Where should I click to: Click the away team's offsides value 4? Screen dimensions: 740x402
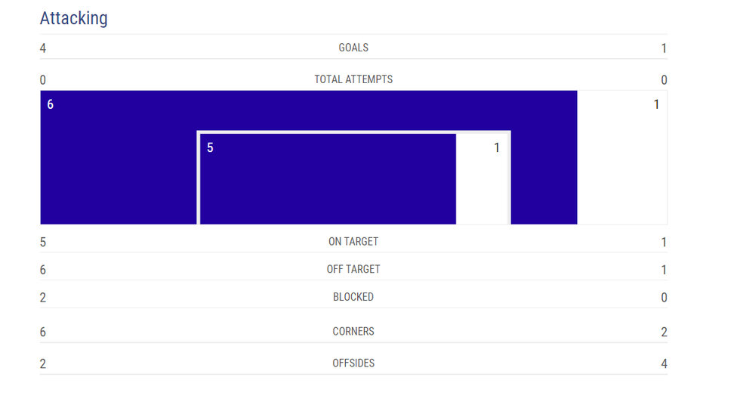coord(664,364)
